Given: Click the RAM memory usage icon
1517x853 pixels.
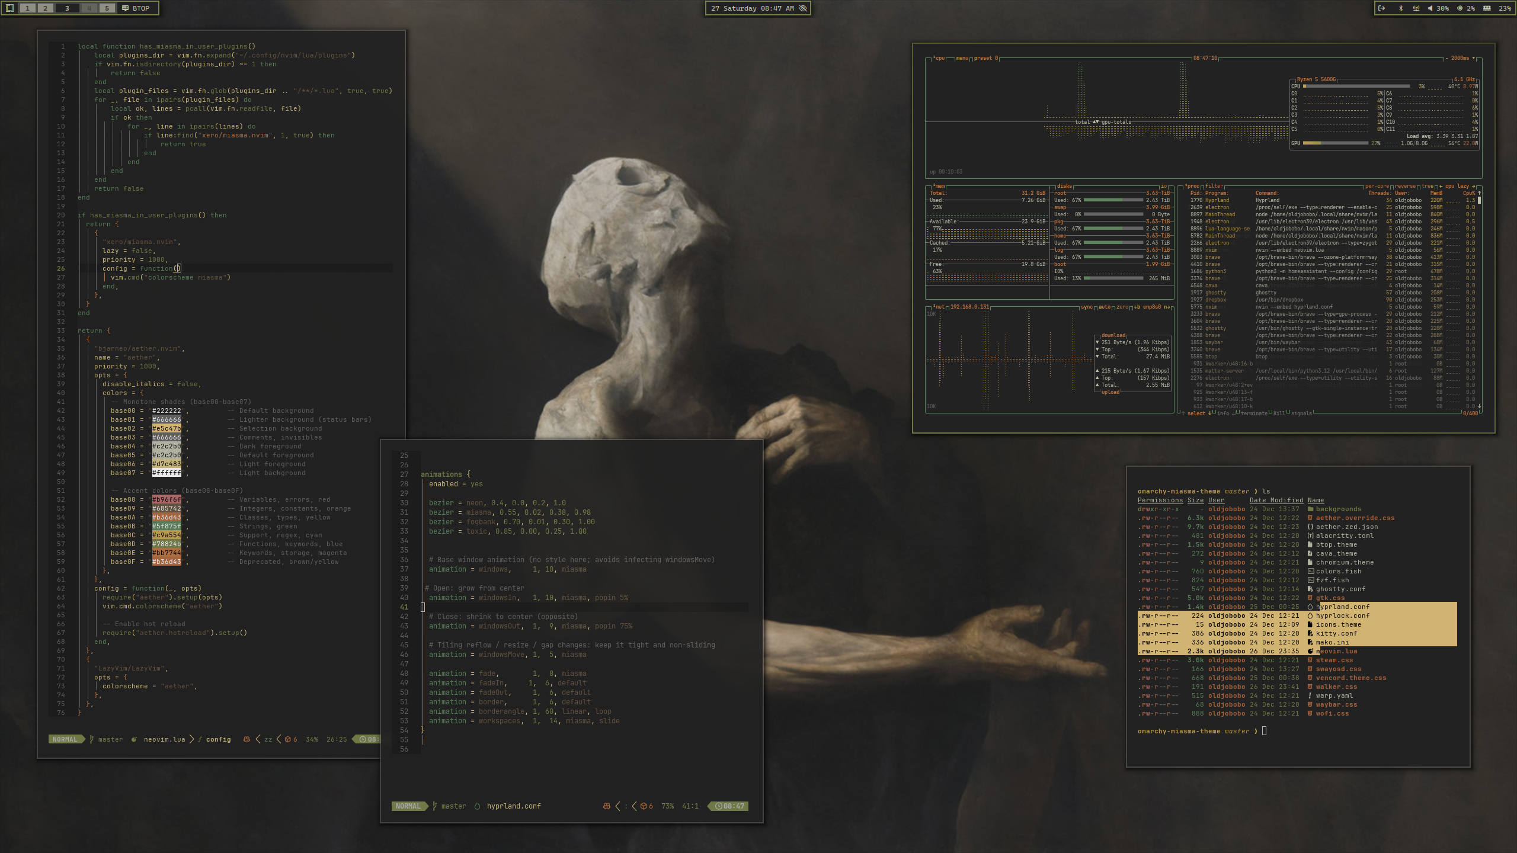Looking at the screenshot, I should click(x=1487, y=8).
